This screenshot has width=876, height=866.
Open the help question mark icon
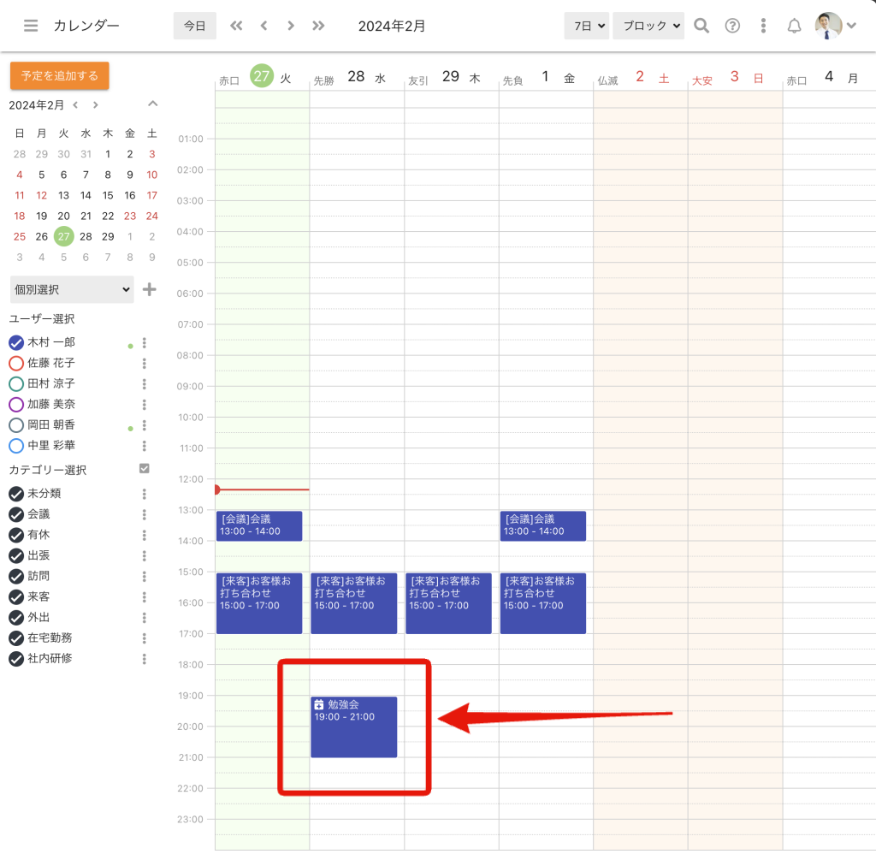tap(732, 26)
